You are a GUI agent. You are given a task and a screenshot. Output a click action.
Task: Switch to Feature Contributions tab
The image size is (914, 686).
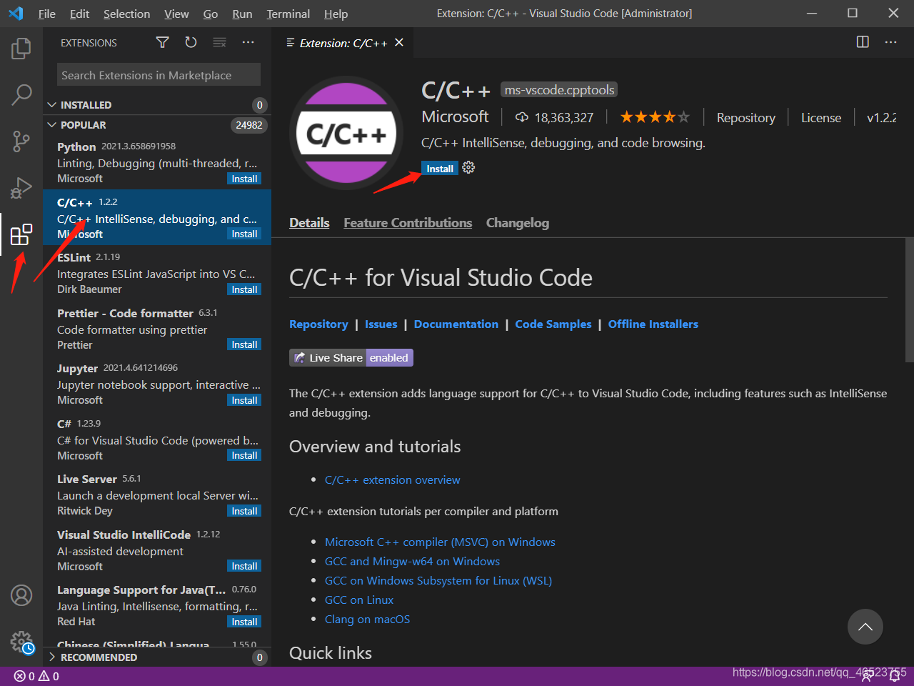coord(408,223)
